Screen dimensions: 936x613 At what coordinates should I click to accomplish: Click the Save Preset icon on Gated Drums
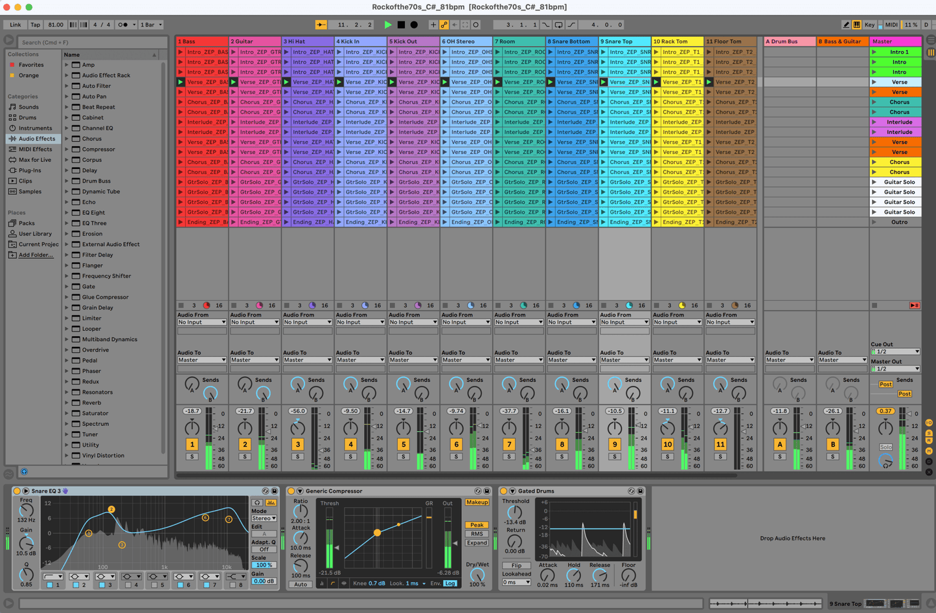640,491
